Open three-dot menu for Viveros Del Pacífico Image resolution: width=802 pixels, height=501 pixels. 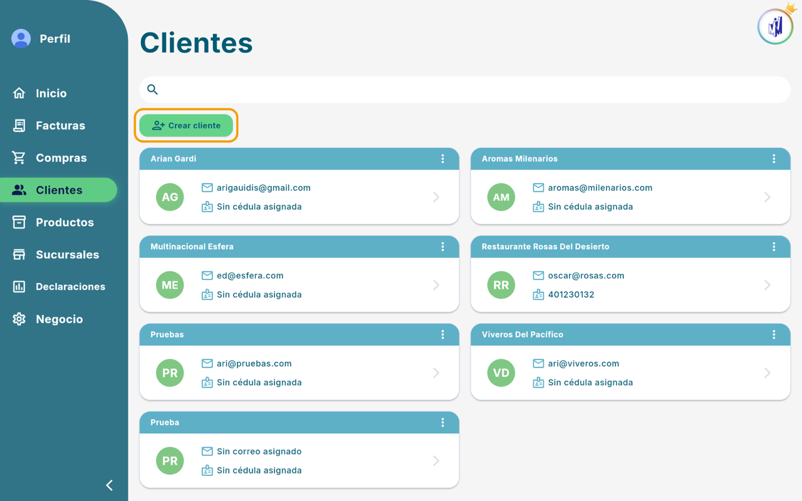click(x=774, y=334)
